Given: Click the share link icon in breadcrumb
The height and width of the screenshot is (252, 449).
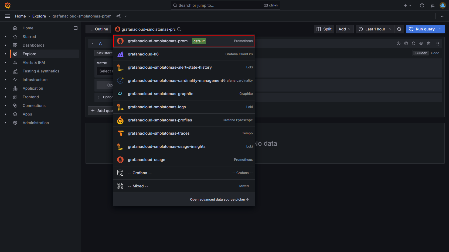Looking at the screenshot, I should 118,16.
